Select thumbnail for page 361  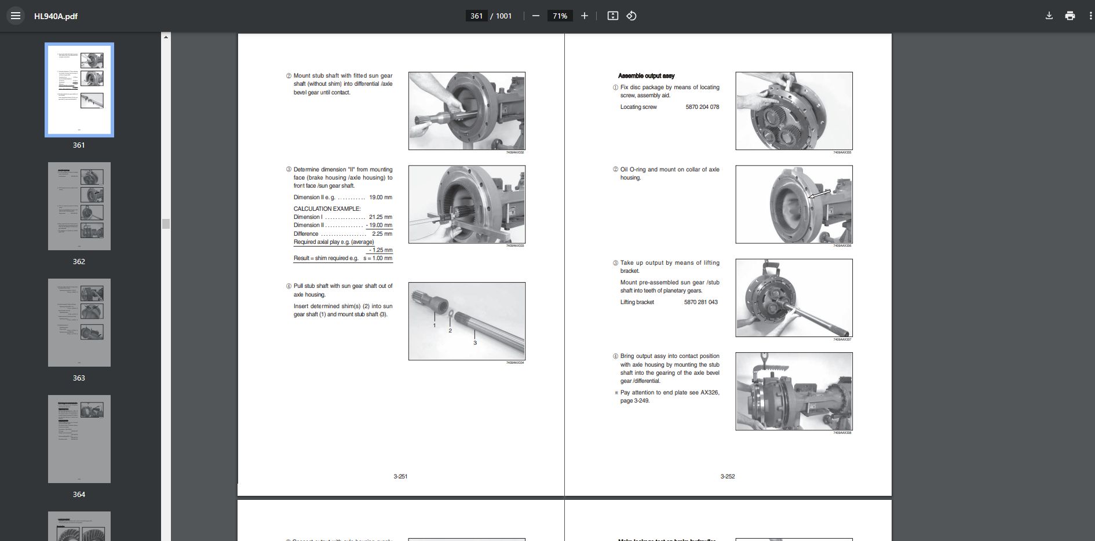point(79,90)
